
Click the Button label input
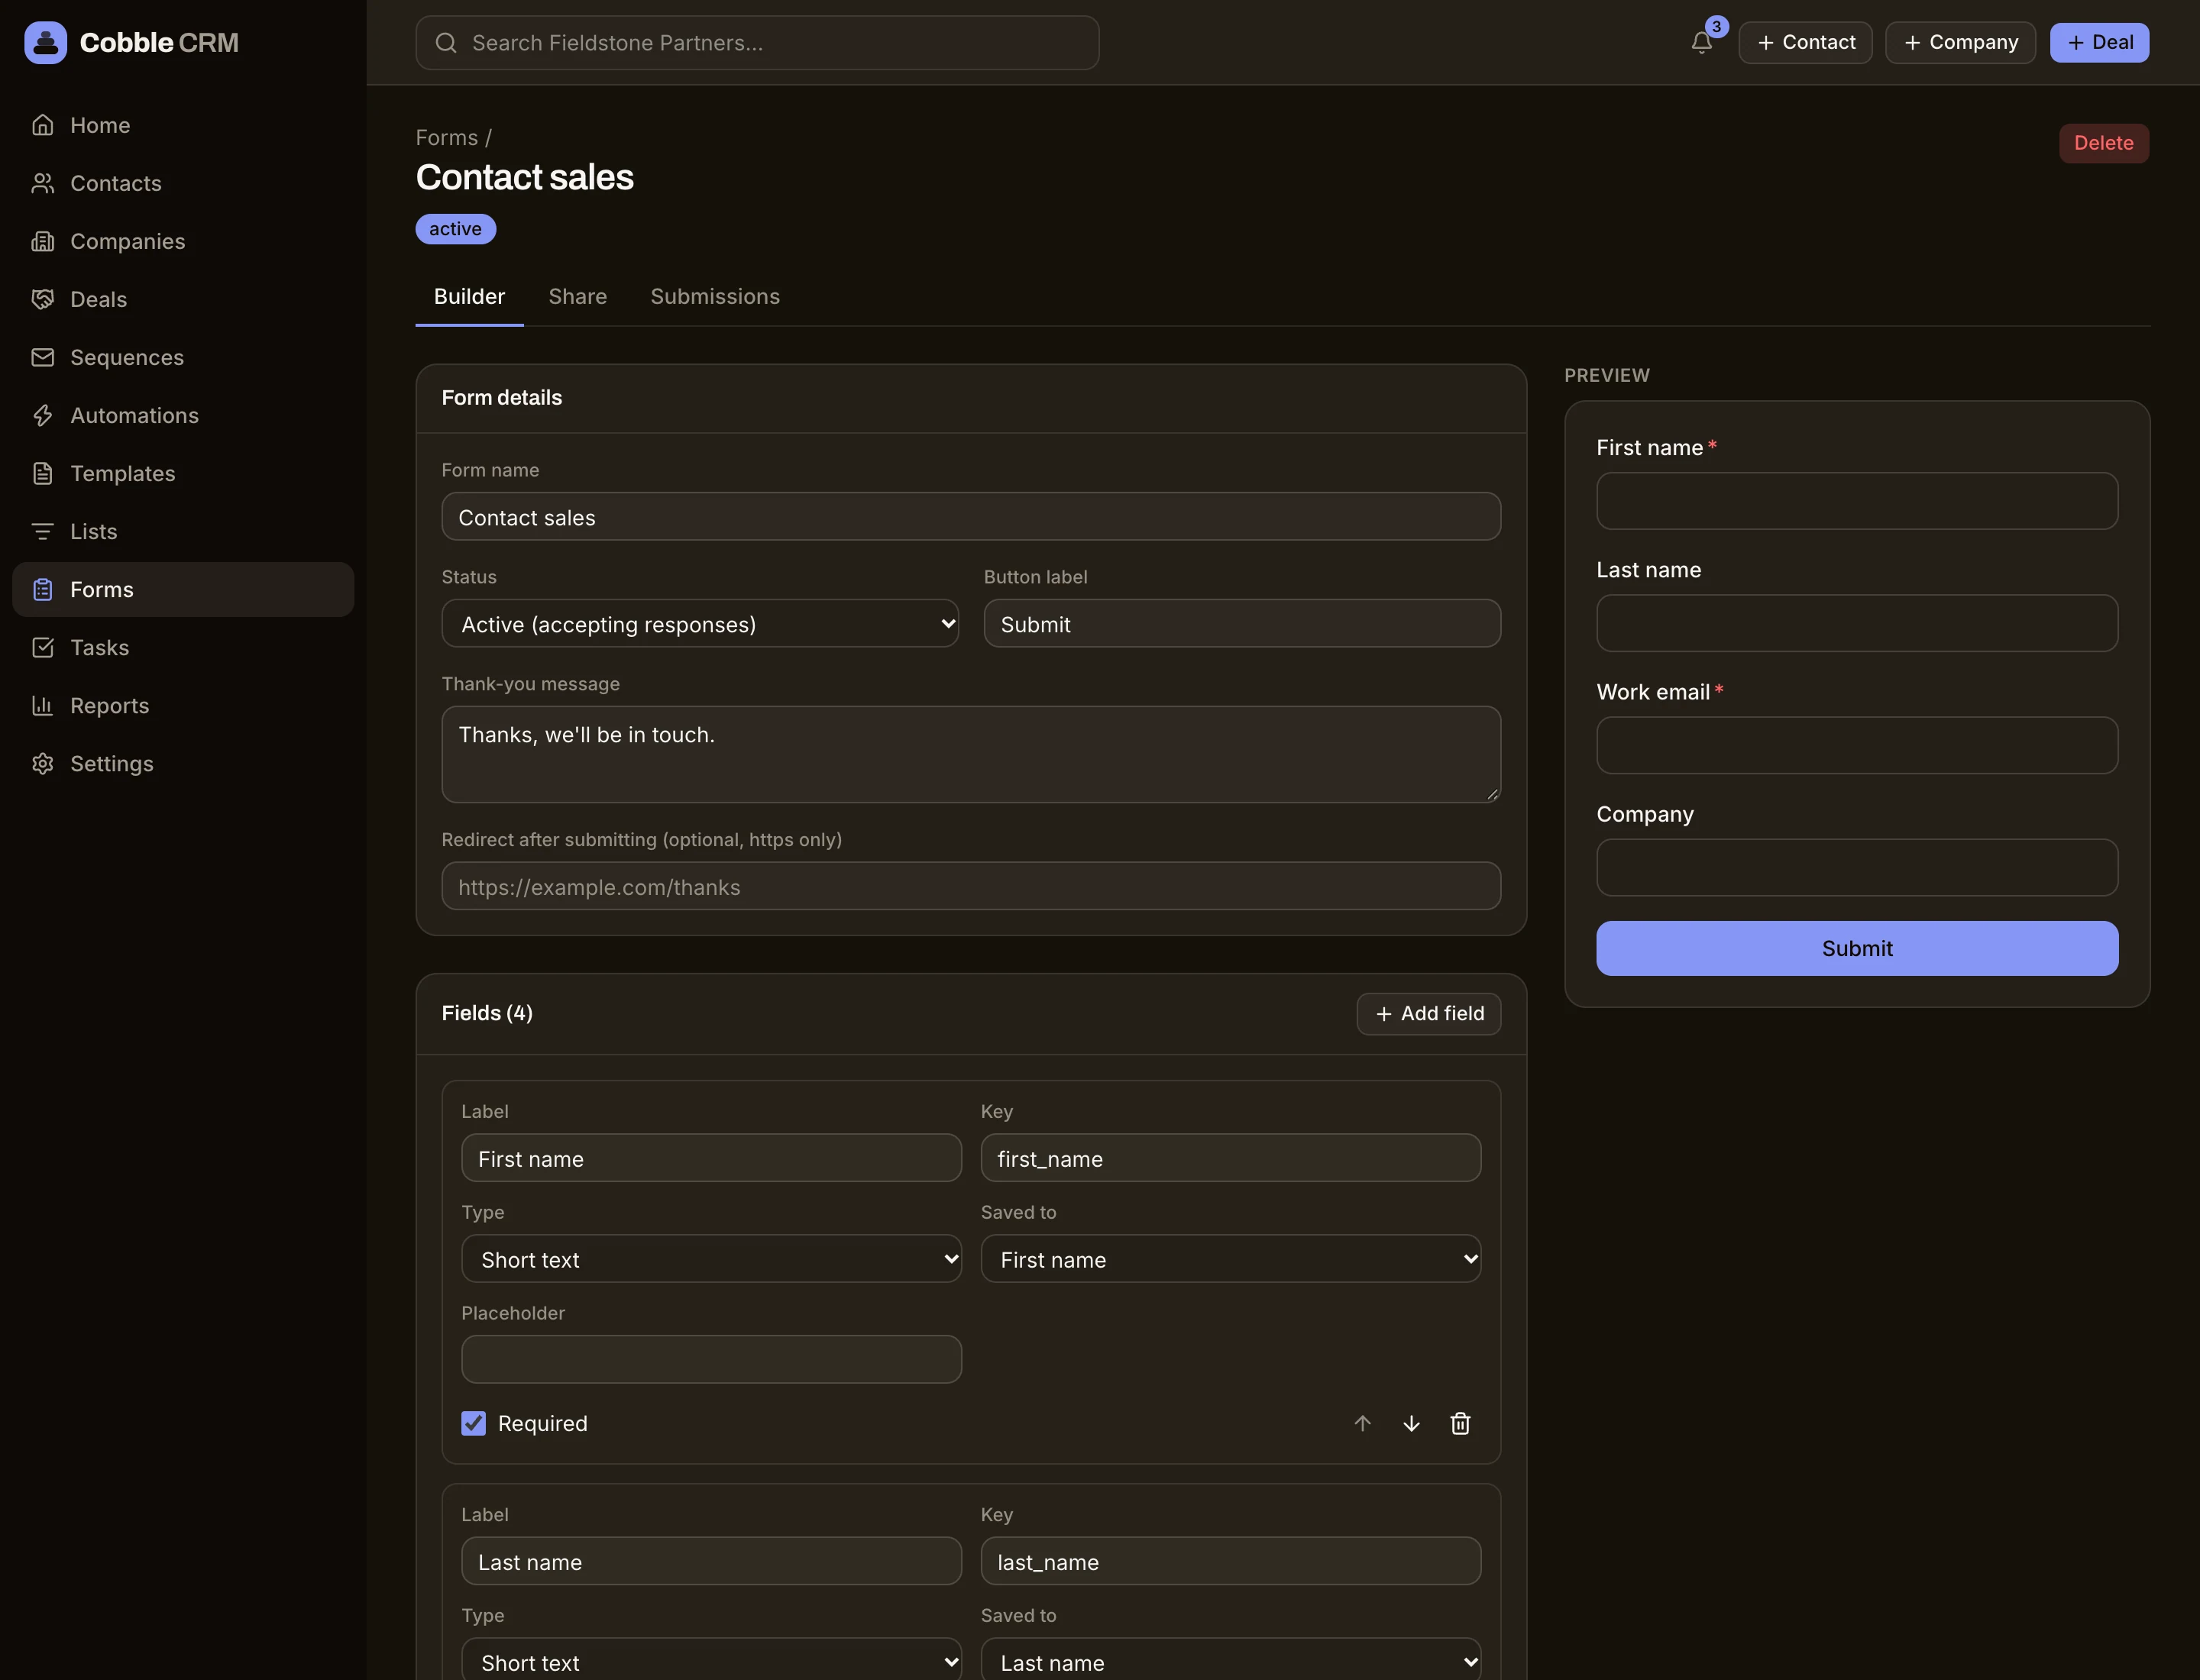pyautogui.click(x=1241, y=624)
